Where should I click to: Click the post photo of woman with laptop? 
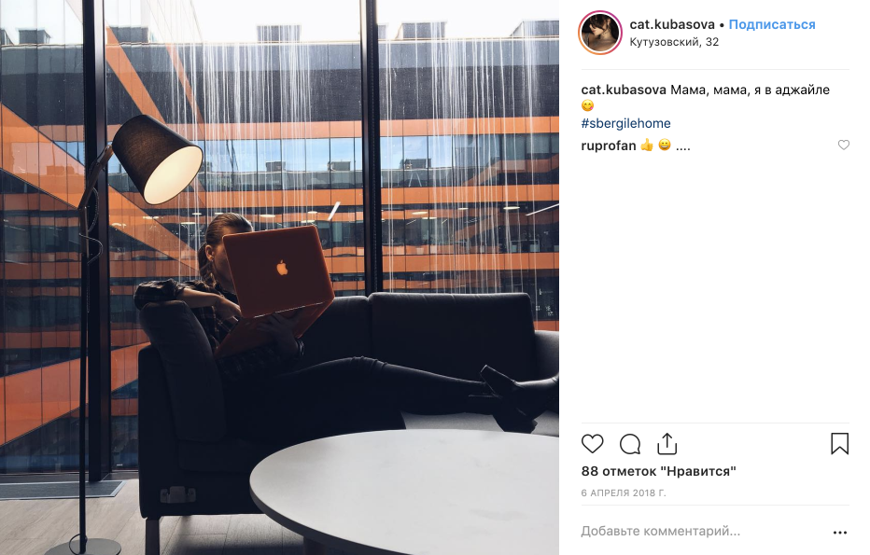coord(280,277)
